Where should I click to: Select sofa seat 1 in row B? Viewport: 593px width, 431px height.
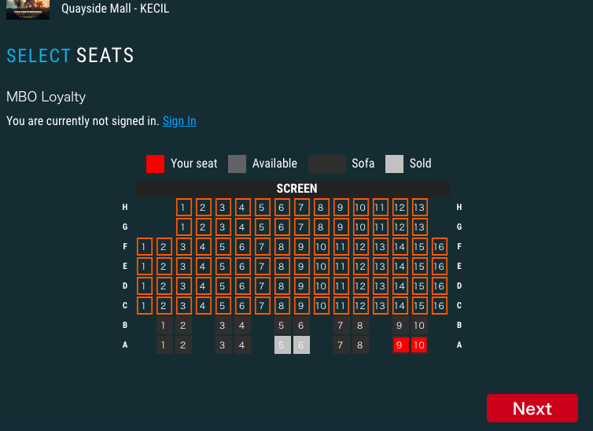click(x=164, y=326)
